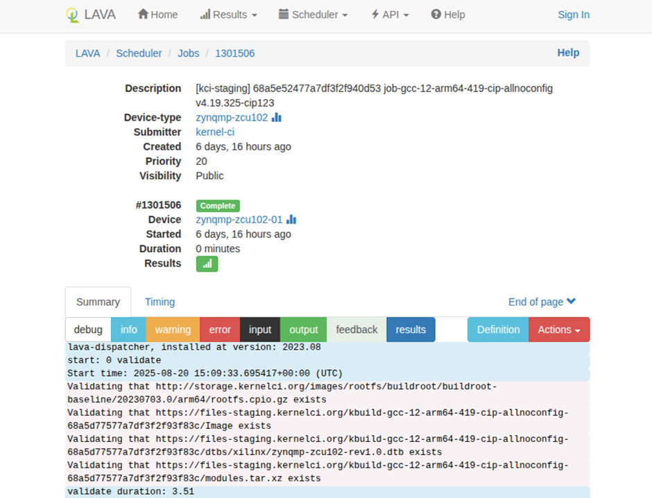Screen dimensions: 652x498
Task: Switch to the Timing tab
Action: [160, 302]
